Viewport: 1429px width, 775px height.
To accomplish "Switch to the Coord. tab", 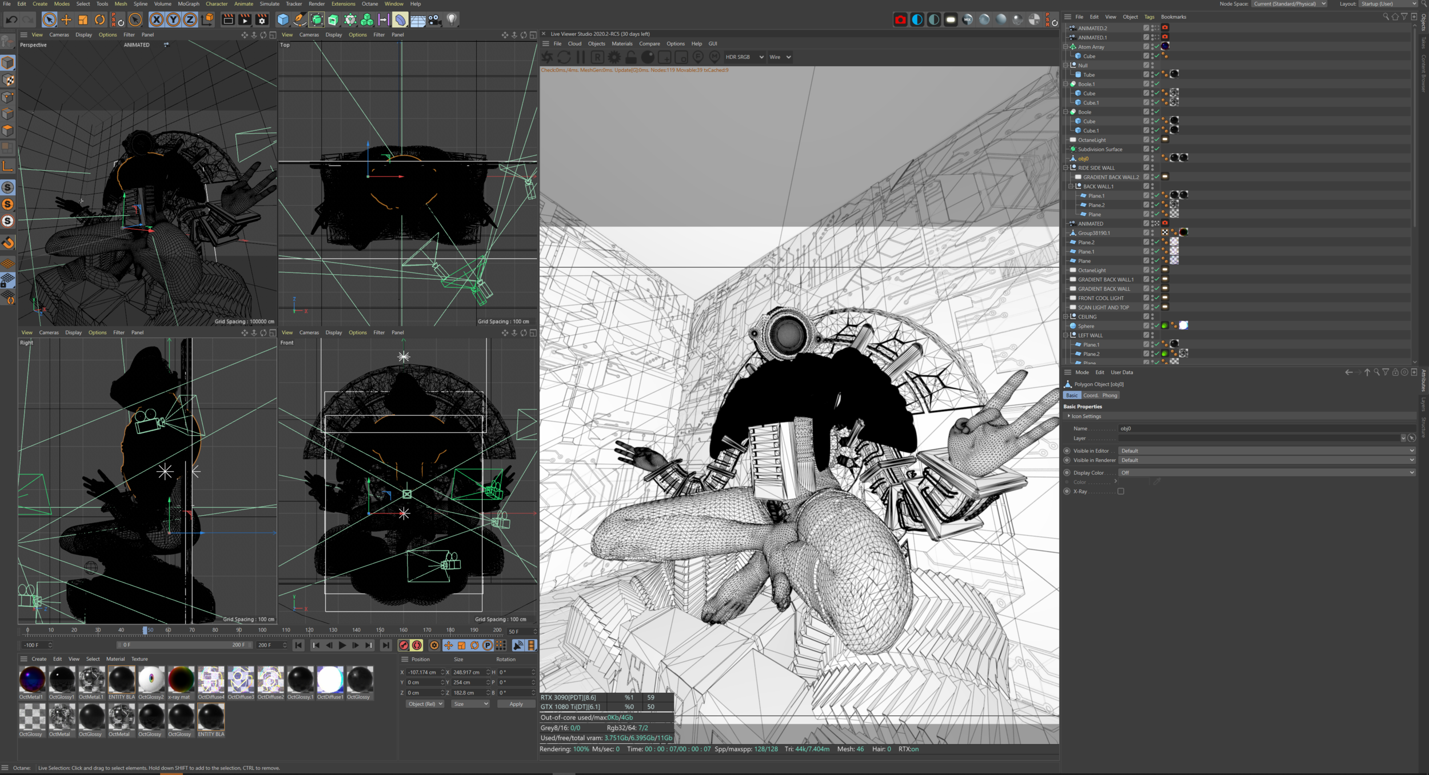I will [x=1091, y=395].
